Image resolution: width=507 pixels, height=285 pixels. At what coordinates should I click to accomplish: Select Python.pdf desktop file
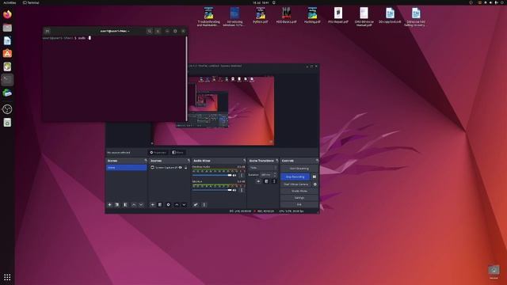click(261, 16)
